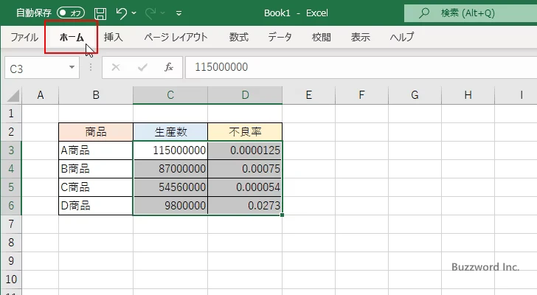Click the formula bar resize dots handle
Viewport: 537px width, 295px height.
pyautogui.click(x=91, y=67)
